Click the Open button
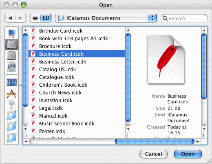Image resolution: width=212 pixels, height=164 pixels. click(x=188, y=154)
